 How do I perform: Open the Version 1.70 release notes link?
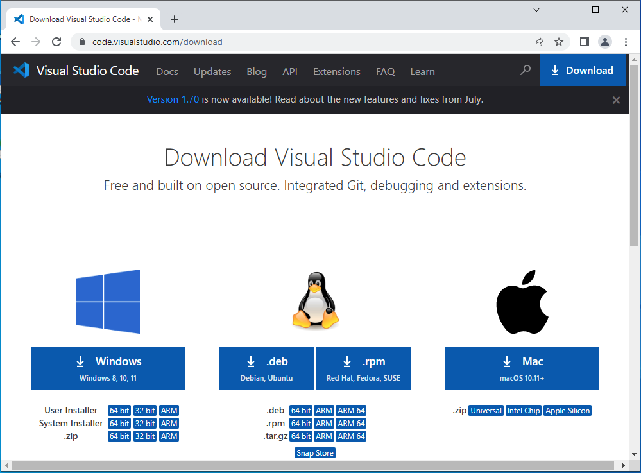point(173,99)
